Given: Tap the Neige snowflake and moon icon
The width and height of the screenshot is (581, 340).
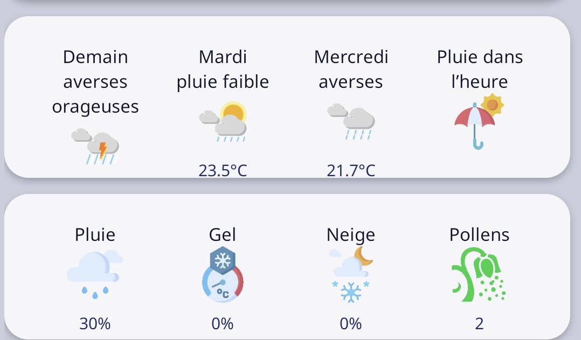Looking at the screenshot, I should pos(351,274).
